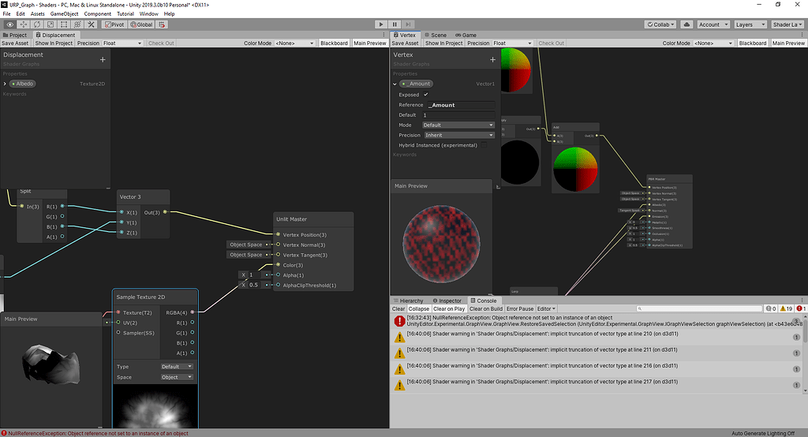The image size is (808, 437).
Task: Open the Layers dropdown
Action: pos(749,24)
